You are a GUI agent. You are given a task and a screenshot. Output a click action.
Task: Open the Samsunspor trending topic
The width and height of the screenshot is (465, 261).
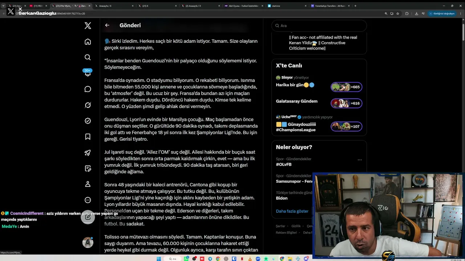coord(294,181)
